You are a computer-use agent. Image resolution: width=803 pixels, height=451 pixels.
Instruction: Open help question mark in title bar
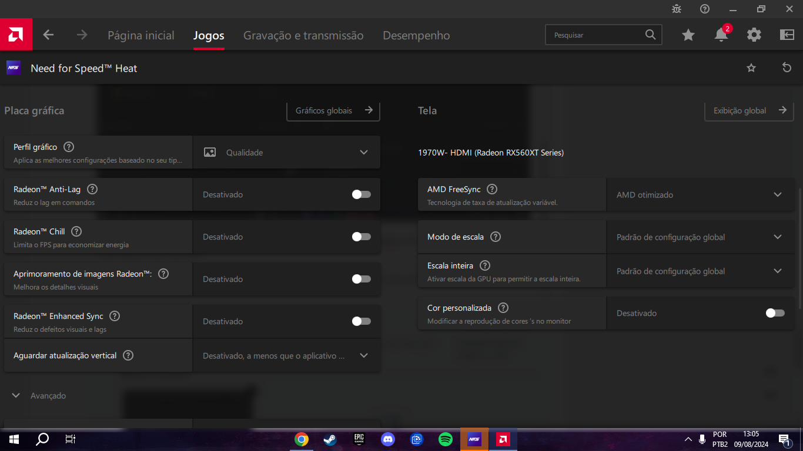coord(705,9)
